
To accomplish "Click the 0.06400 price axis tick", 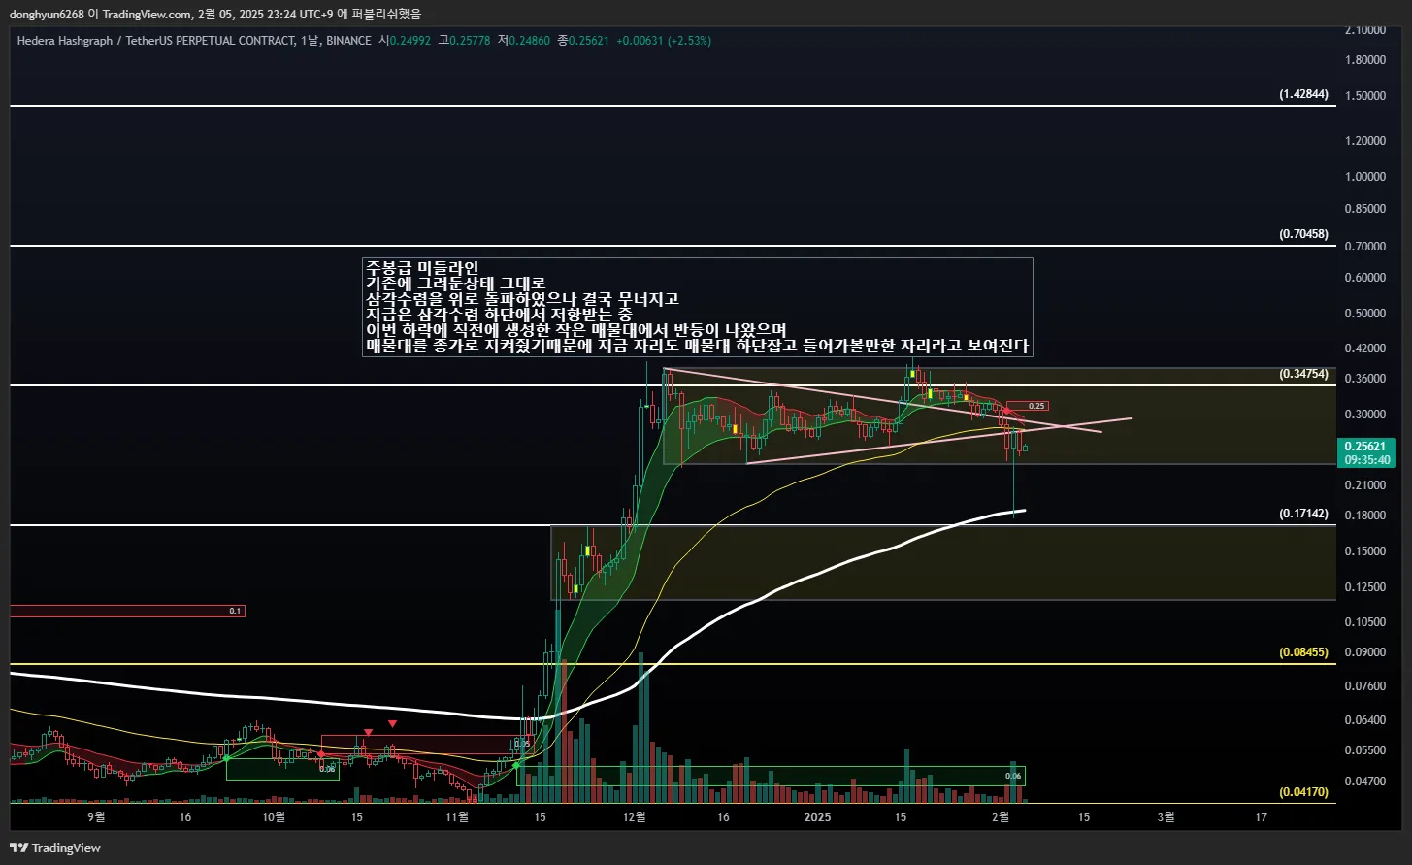I will pos(1365,720).
